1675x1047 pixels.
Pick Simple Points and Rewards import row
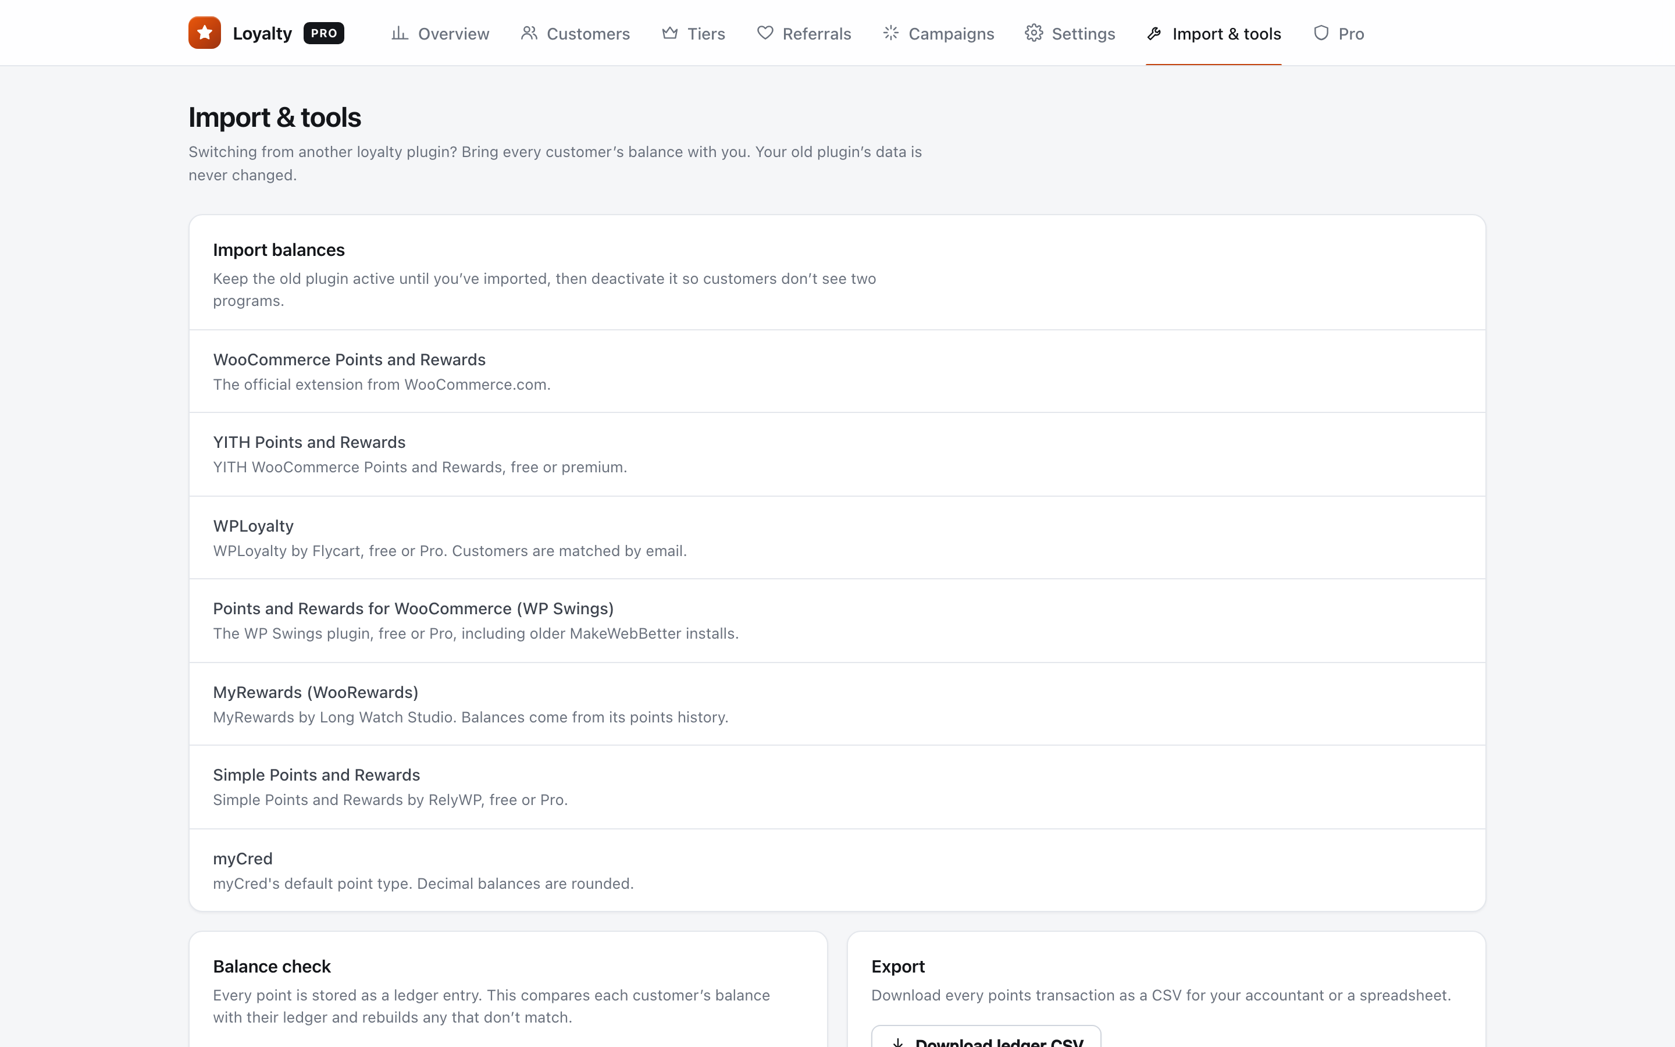pyautogui.click(x=837, y=788)
